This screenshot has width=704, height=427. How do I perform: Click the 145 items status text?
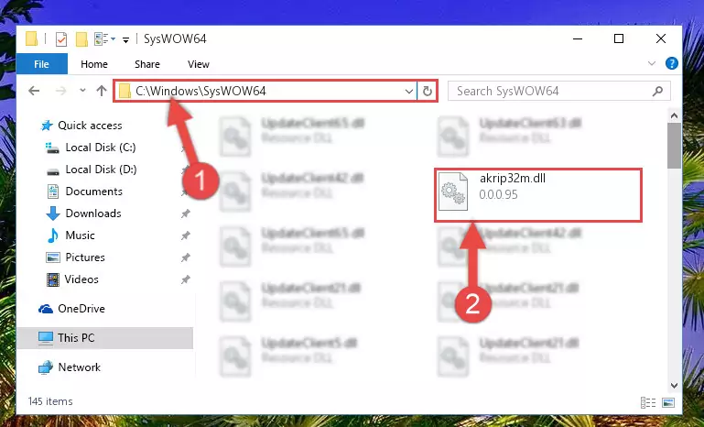tap(50, 401)
